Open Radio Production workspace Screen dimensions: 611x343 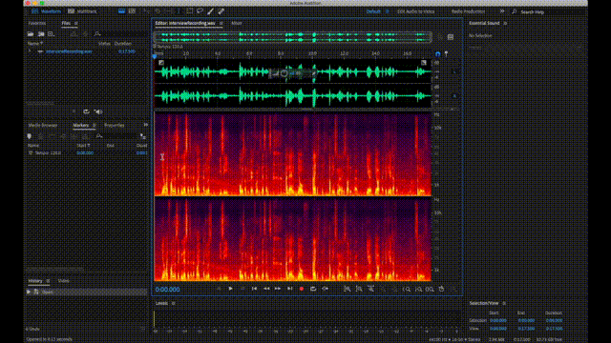click(x=468, y=11)
